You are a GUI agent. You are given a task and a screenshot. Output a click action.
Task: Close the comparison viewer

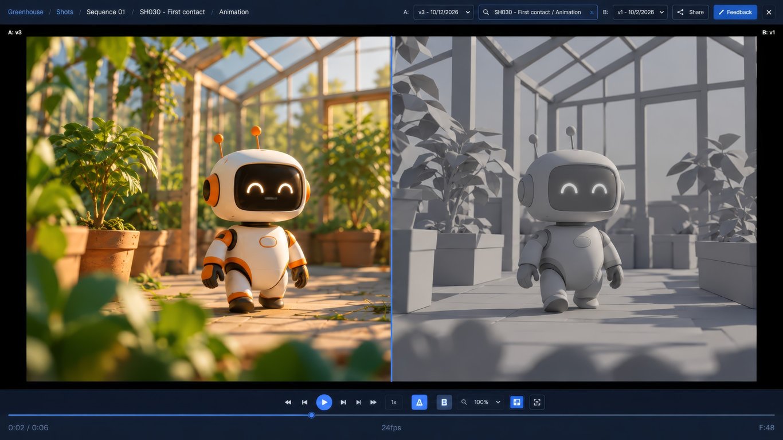(769, 12)
